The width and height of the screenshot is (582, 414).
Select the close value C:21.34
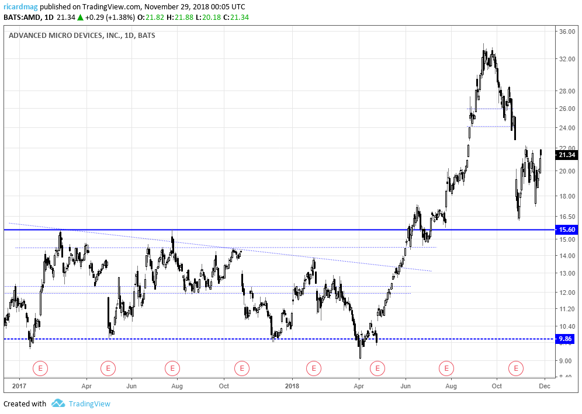[x=236, y=18]
